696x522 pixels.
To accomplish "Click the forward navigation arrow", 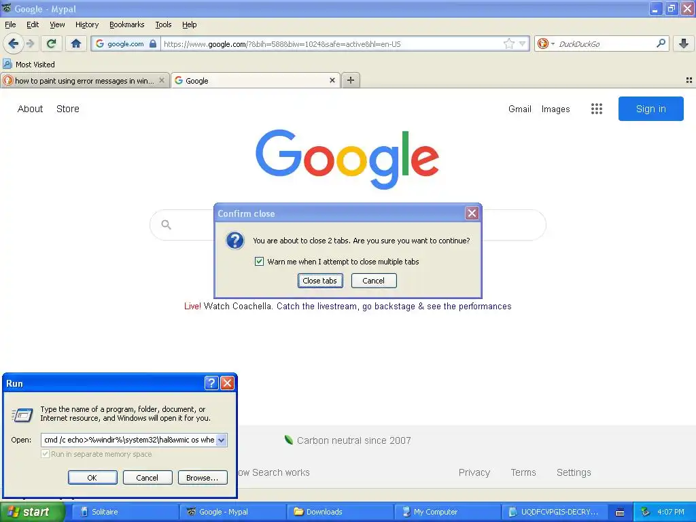I will point(30,43).
